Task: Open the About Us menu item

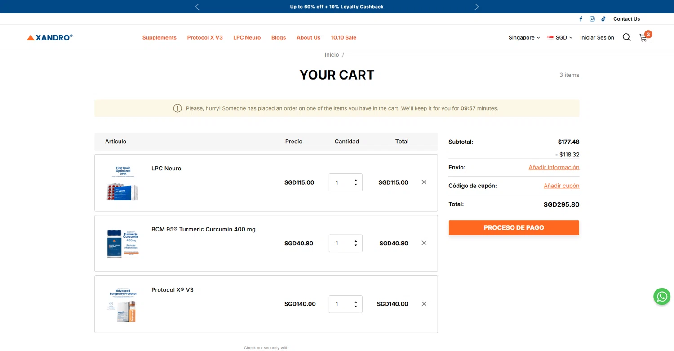Action: pos(308,38)
